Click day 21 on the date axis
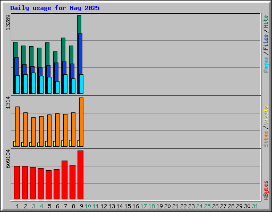This screenshot has height=212, width=272. tap(175, 206)
